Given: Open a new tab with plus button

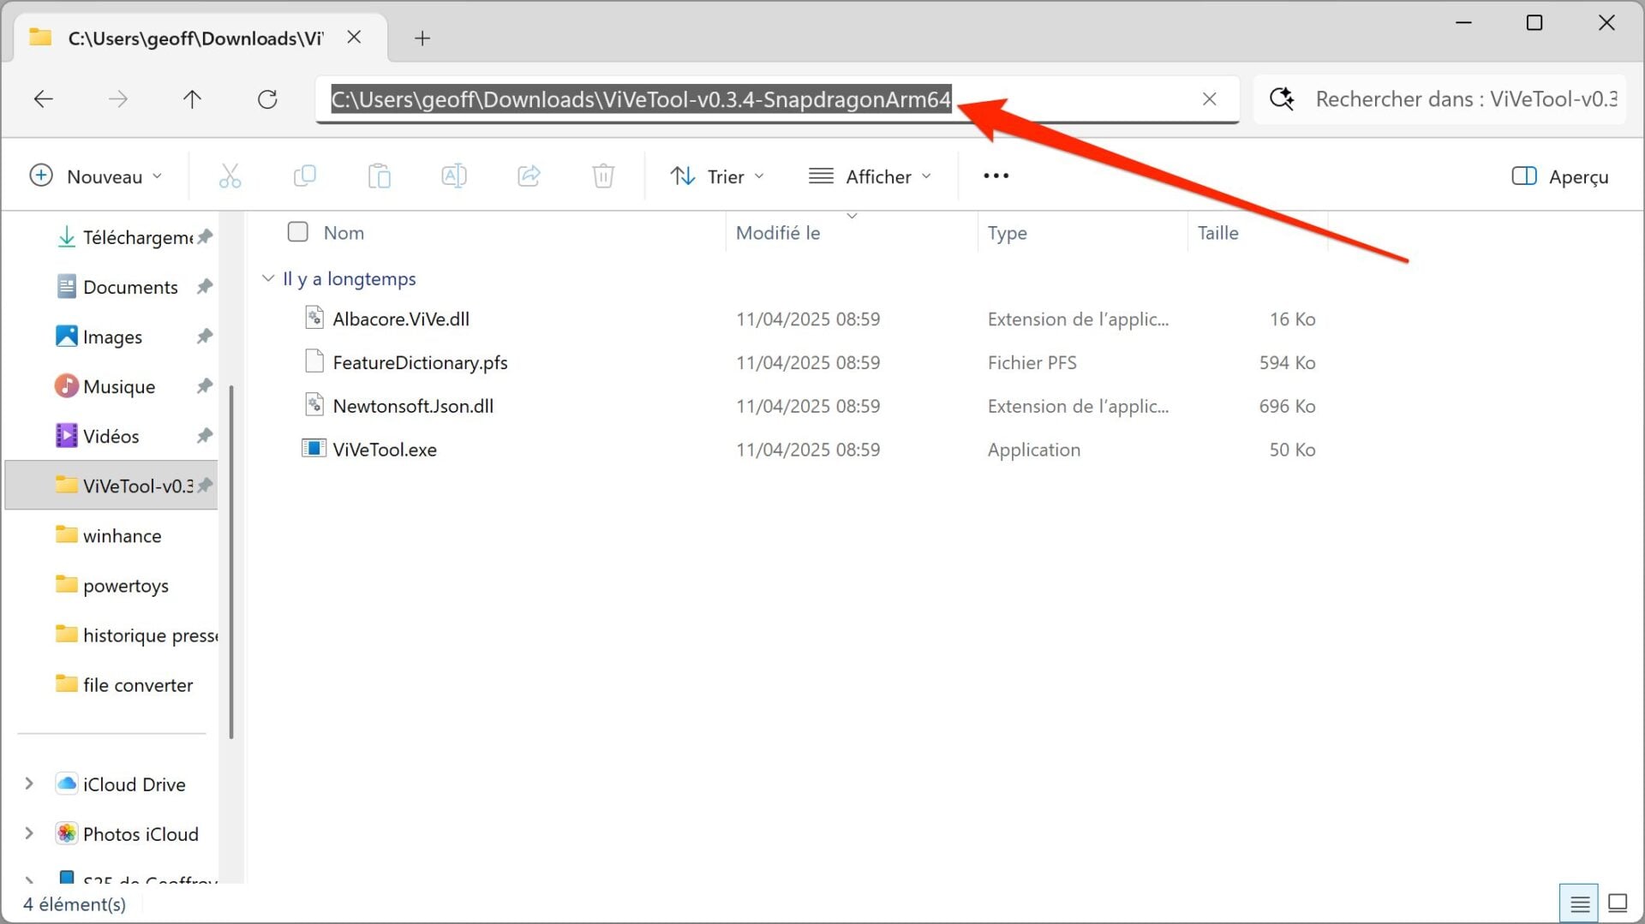Looking at the screenshot, I should (x=422, y=39).
